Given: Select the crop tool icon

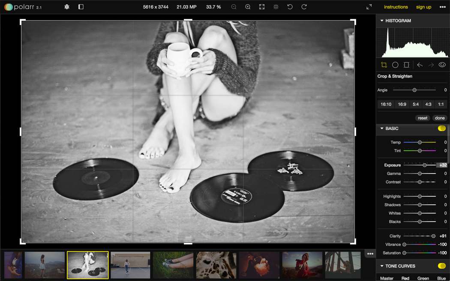Looking at the screenshot, I should [384, 65].
